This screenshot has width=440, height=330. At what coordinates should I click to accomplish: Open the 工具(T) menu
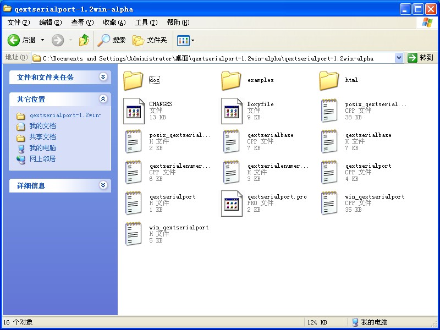pyautogui.click(x=146, y=23)
